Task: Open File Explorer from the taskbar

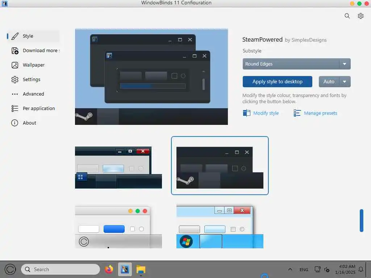Action: 141,269
